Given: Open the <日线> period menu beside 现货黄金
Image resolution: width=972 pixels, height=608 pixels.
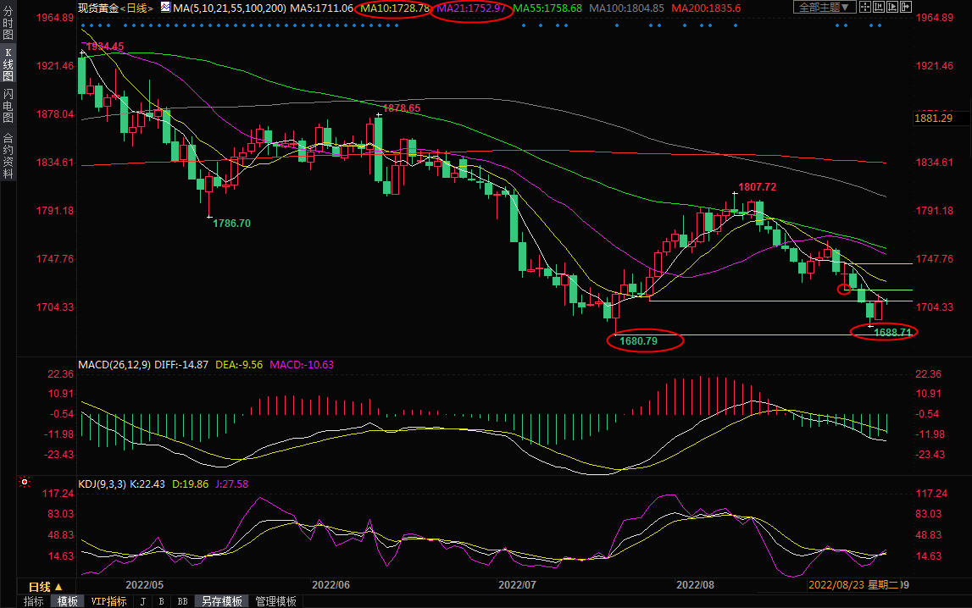Looking at the screenshot, I should tap(136, 8).
